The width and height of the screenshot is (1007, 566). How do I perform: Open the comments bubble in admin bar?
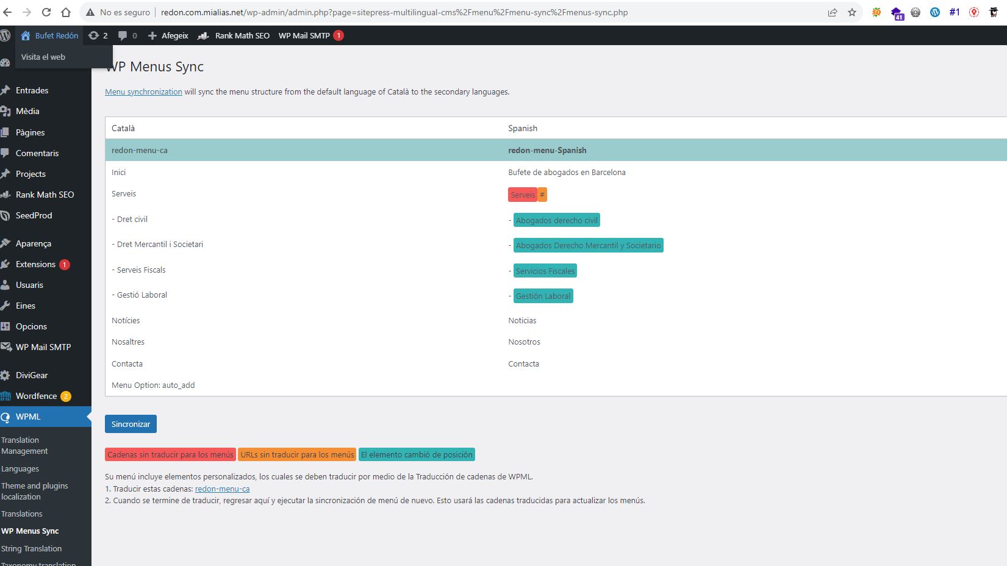tap(127, 35)
